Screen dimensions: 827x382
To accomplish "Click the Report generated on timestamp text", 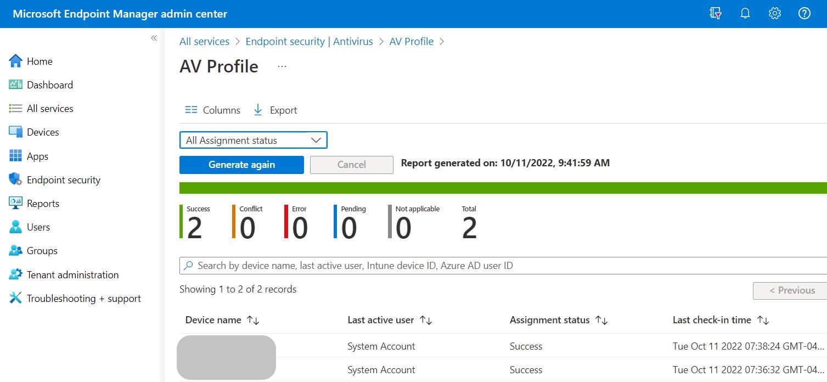I will [505, 162].
